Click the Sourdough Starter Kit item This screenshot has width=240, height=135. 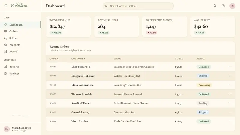(x=127, y=85)
